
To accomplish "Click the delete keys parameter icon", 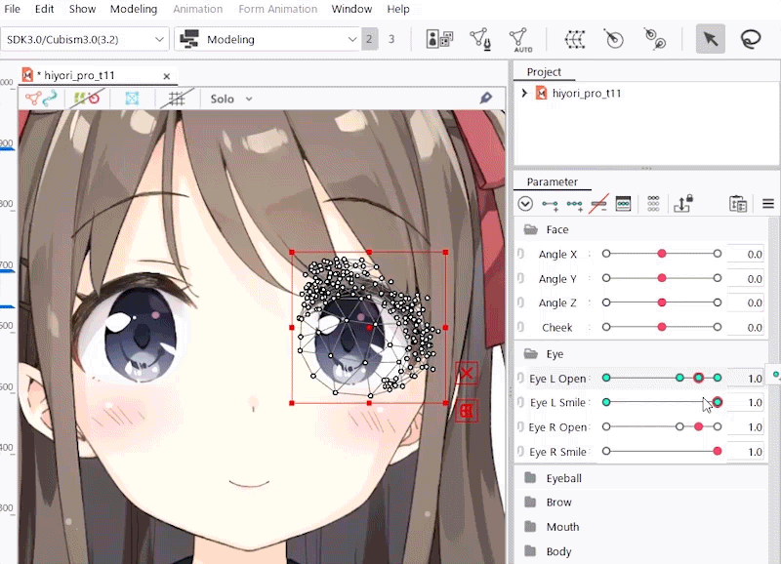I will (x=599, y=204).
